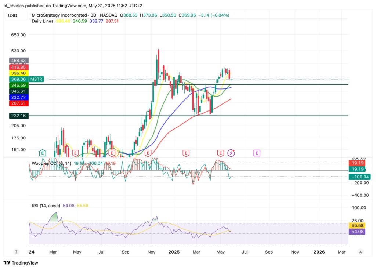Click the red 287.51 price axis label
The image size is (376, 269).
(19, 103)
